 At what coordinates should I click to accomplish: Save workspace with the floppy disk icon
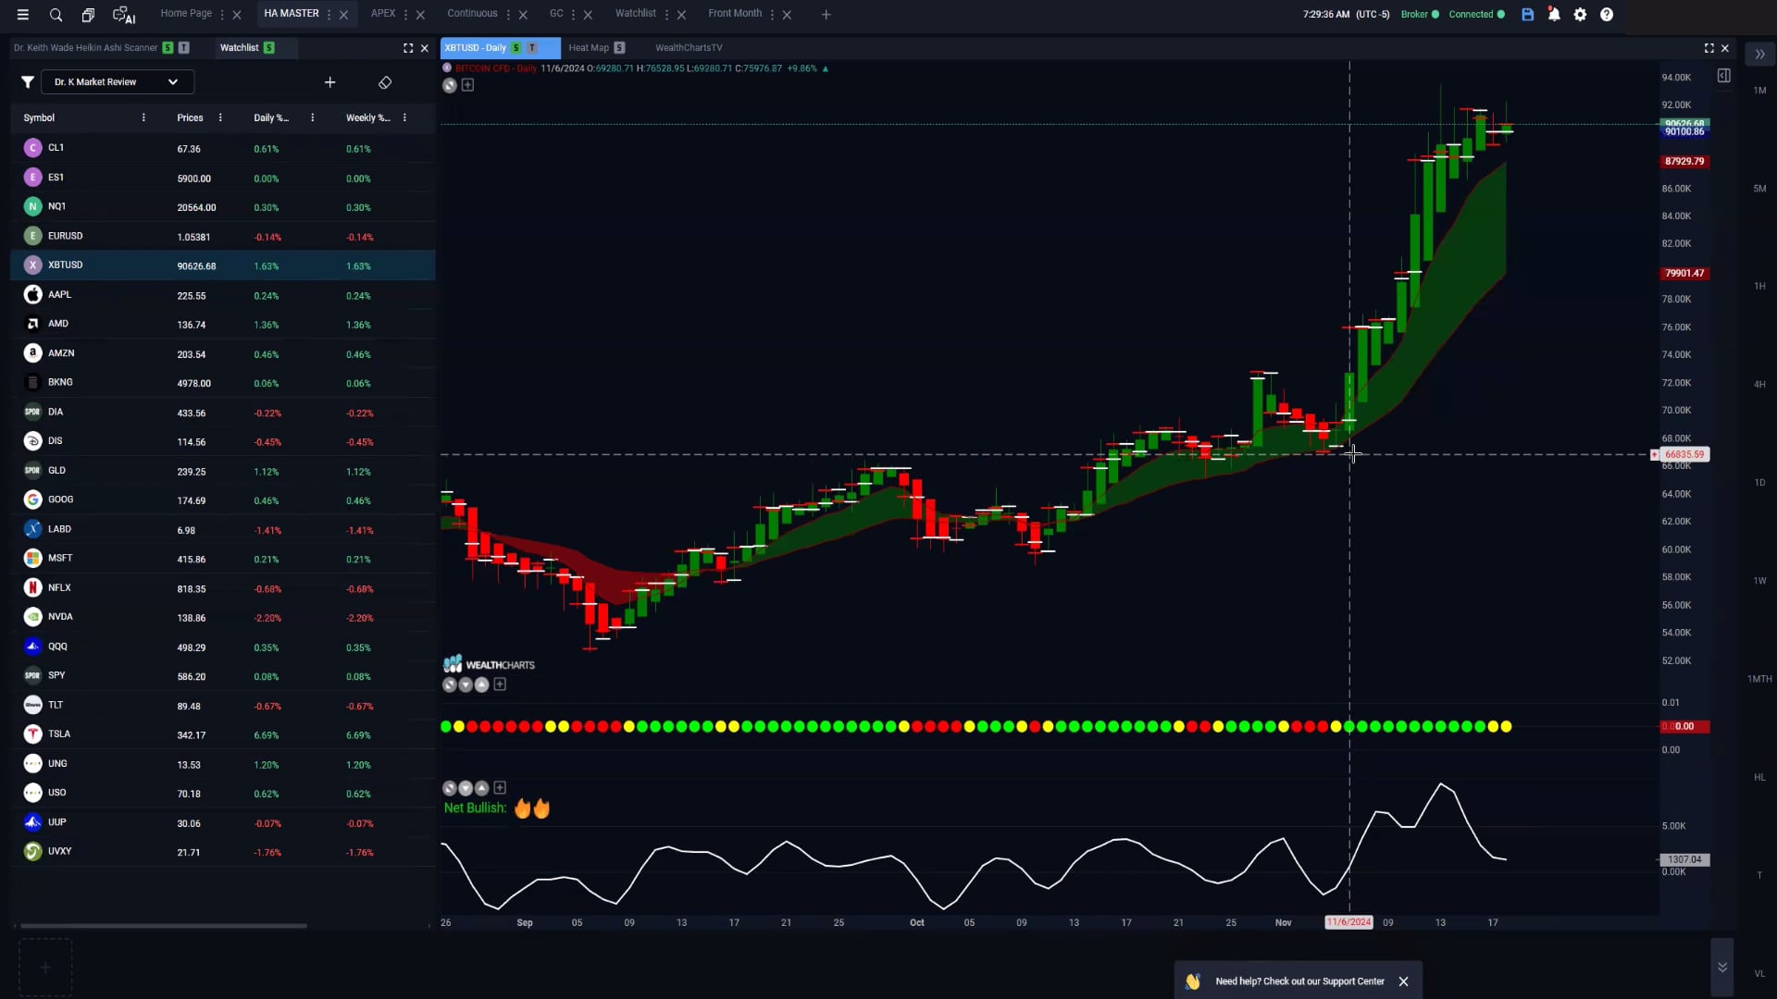point(1528,15)
